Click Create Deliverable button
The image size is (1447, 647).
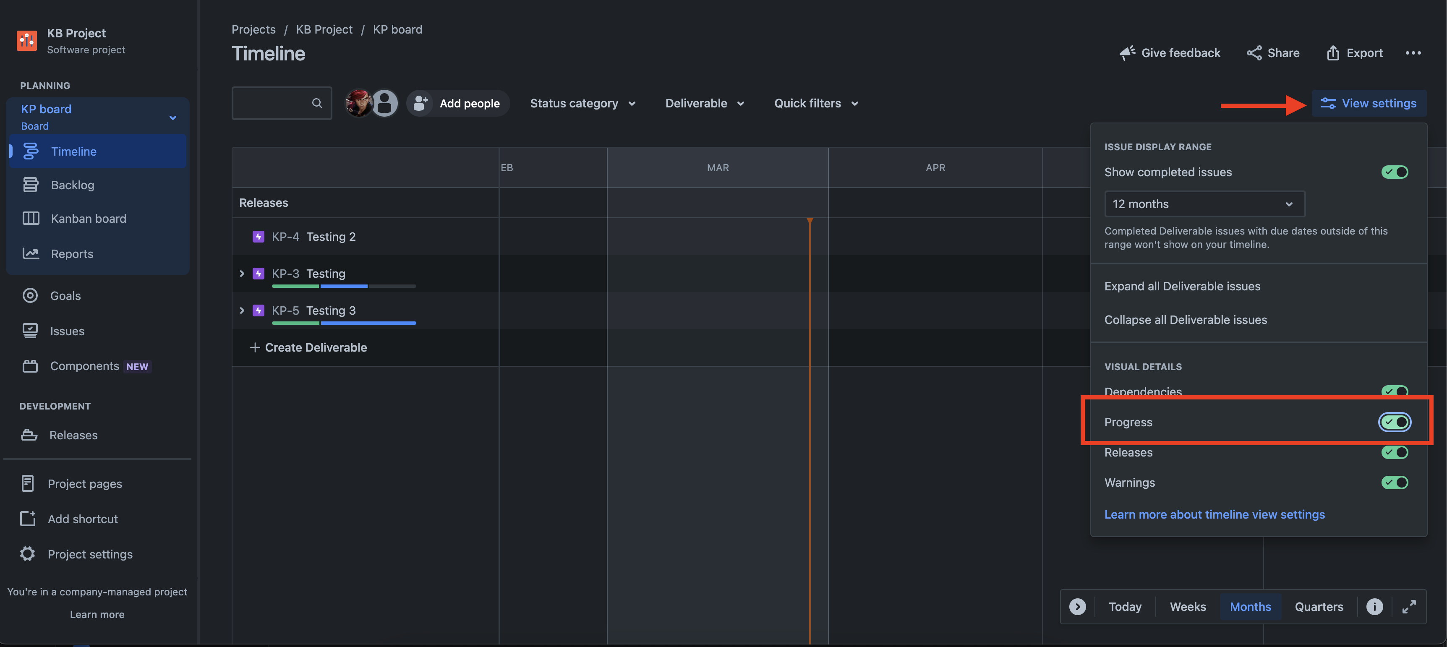[x=308, y=348]
